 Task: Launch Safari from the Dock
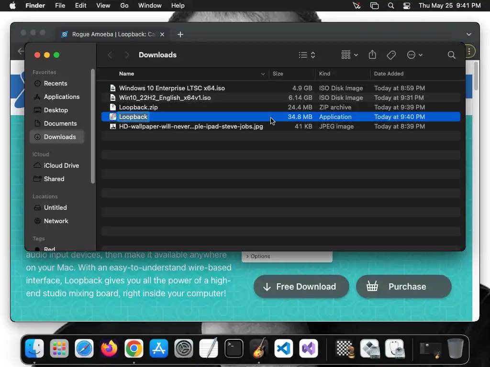pos(84,348)
